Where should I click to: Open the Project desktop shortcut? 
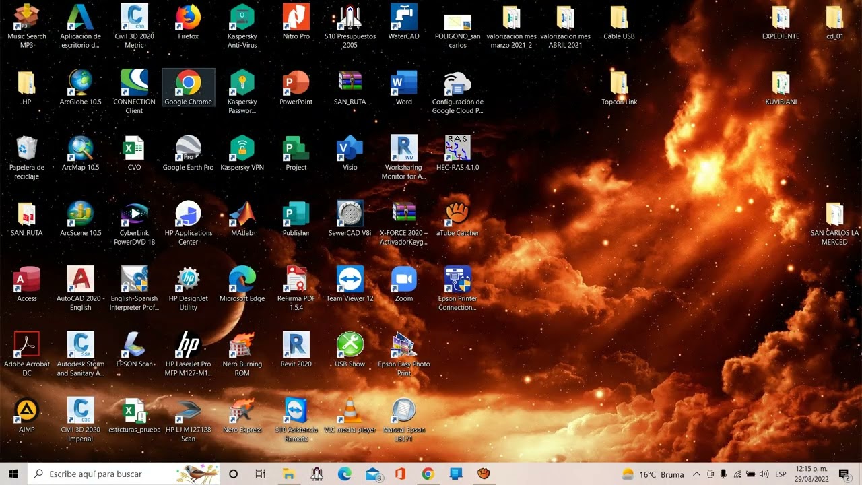296,153
